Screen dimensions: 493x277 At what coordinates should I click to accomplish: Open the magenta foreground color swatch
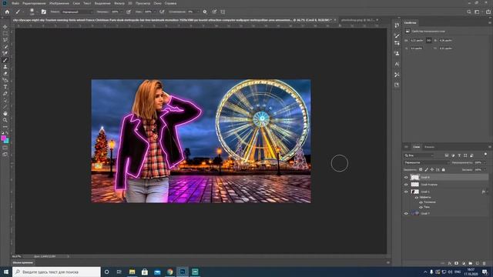[x=3, y=138]
